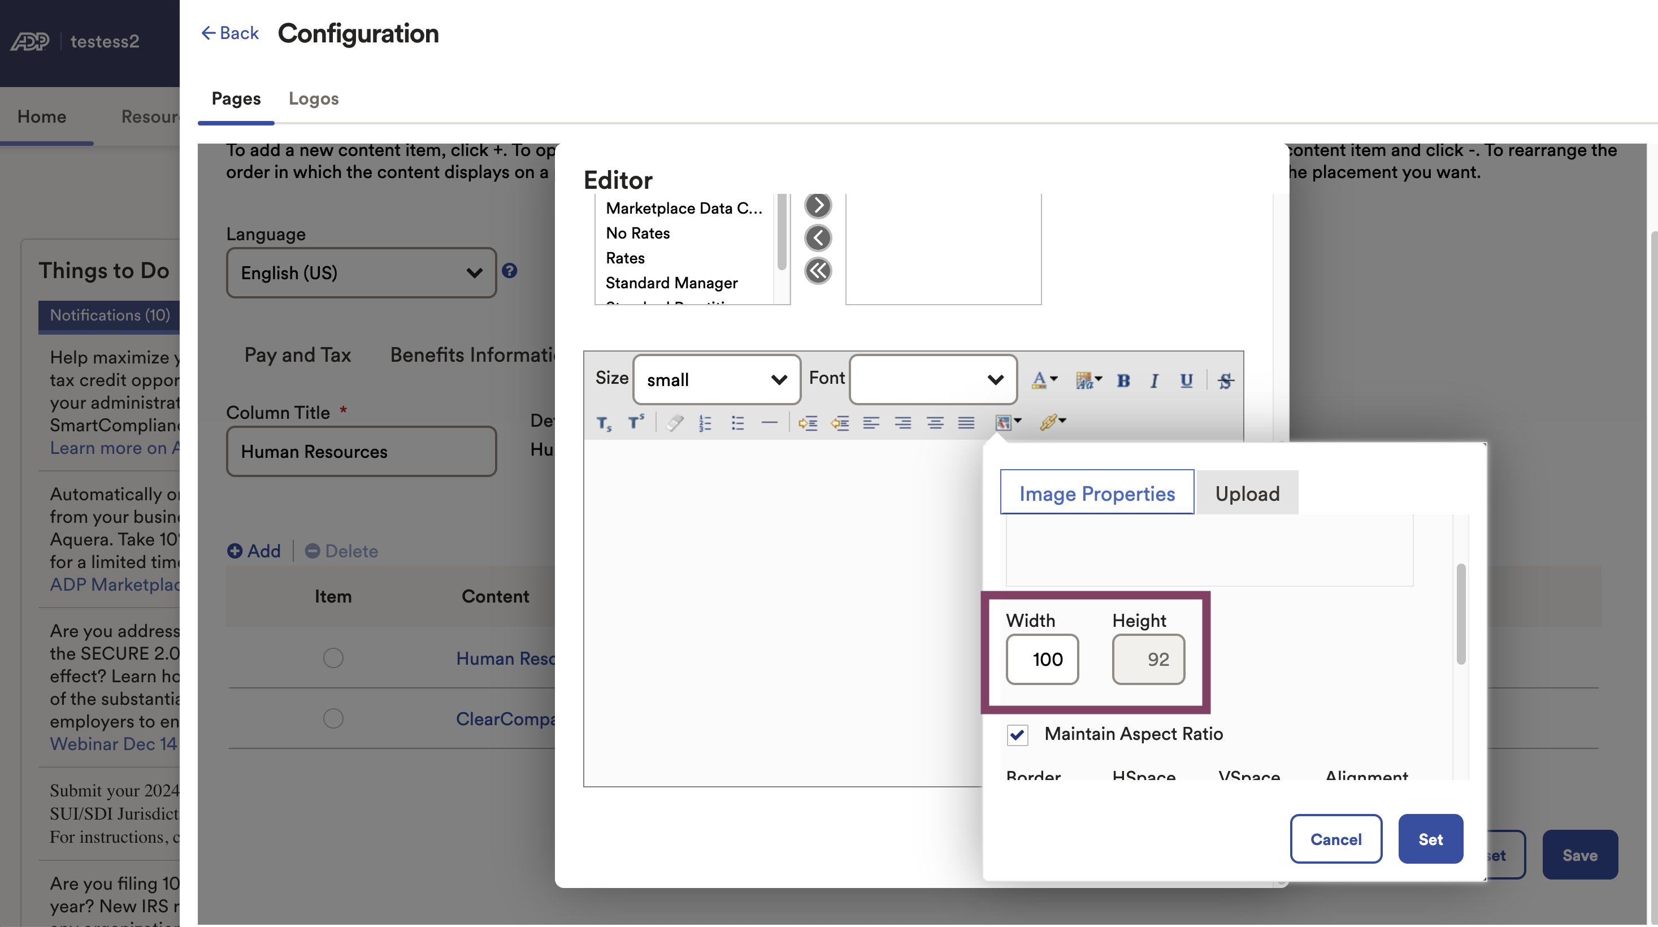This screenshot has height=927, width=1658.
Task: Center align the text
Action: click(x=935, y=423)
